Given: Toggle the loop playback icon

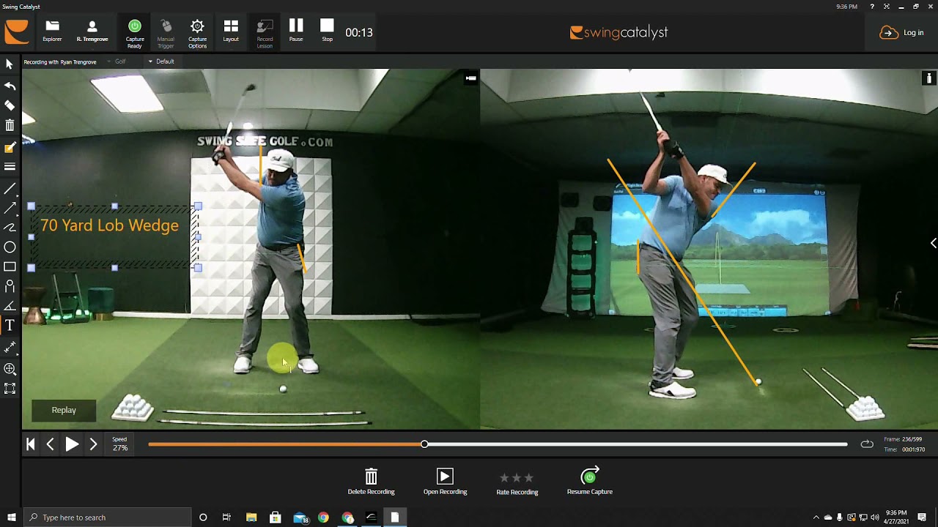Looking at the screenshot, I should pos(867,444).
